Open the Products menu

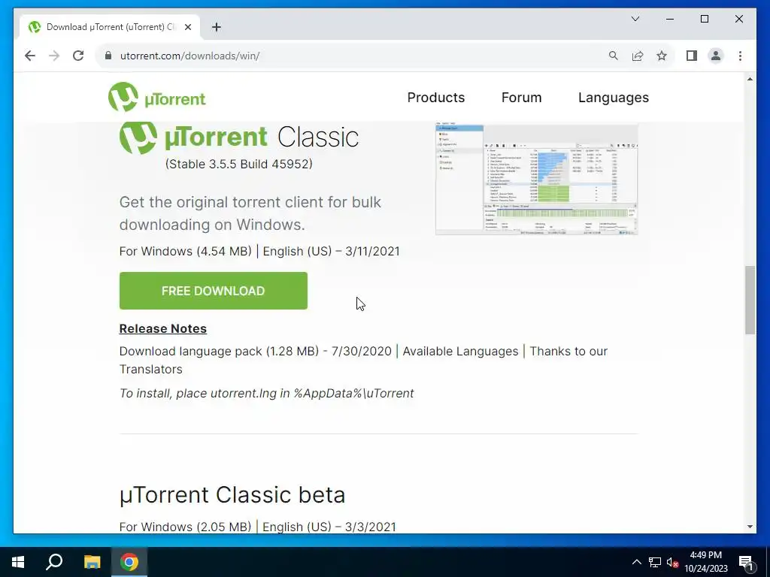pyautogui.click(x=436, y=98)
